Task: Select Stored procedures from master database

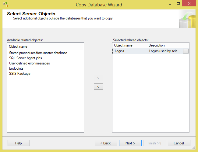Action: click(x=38, y=53)
